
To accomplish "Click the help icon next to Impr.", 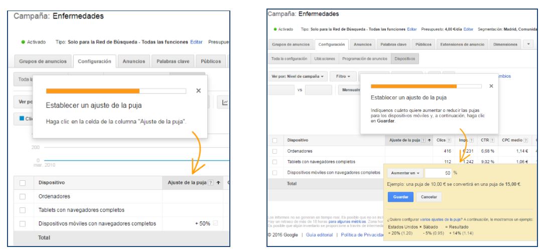I will 470,141.
